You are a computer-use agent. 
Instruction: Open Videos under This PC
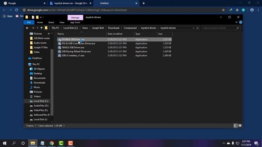coord(37,96)
